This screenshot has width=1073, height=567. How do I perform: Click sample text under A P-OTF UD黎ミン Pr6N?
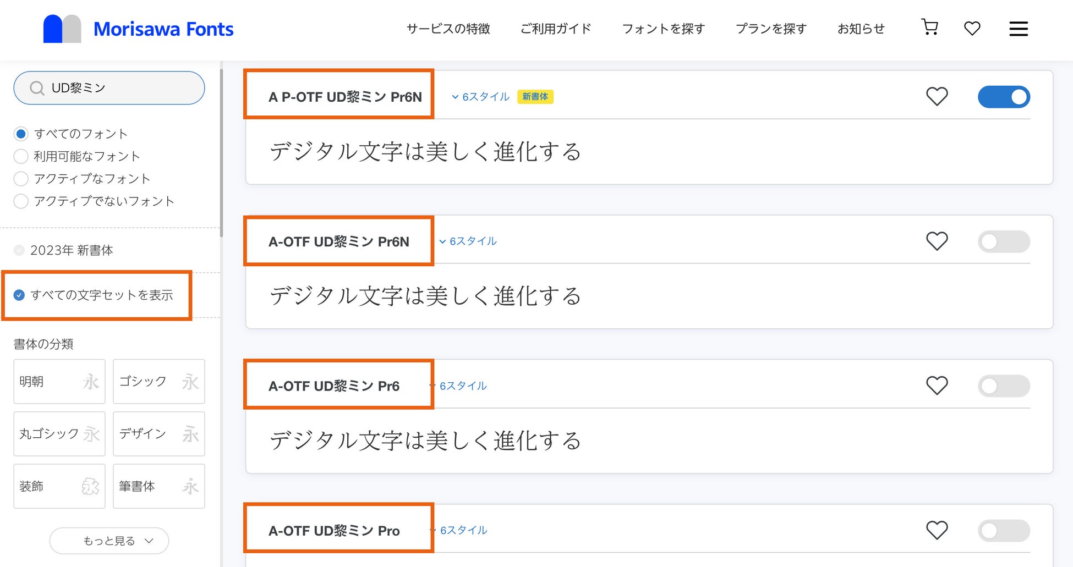point(425,152)
